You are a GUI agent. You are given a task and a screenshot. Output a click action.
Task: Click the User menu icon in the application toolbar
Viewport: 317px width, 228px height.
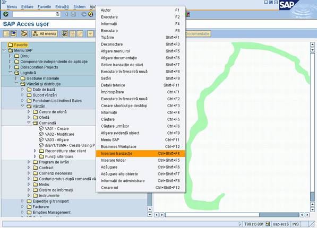pos(6,34)
